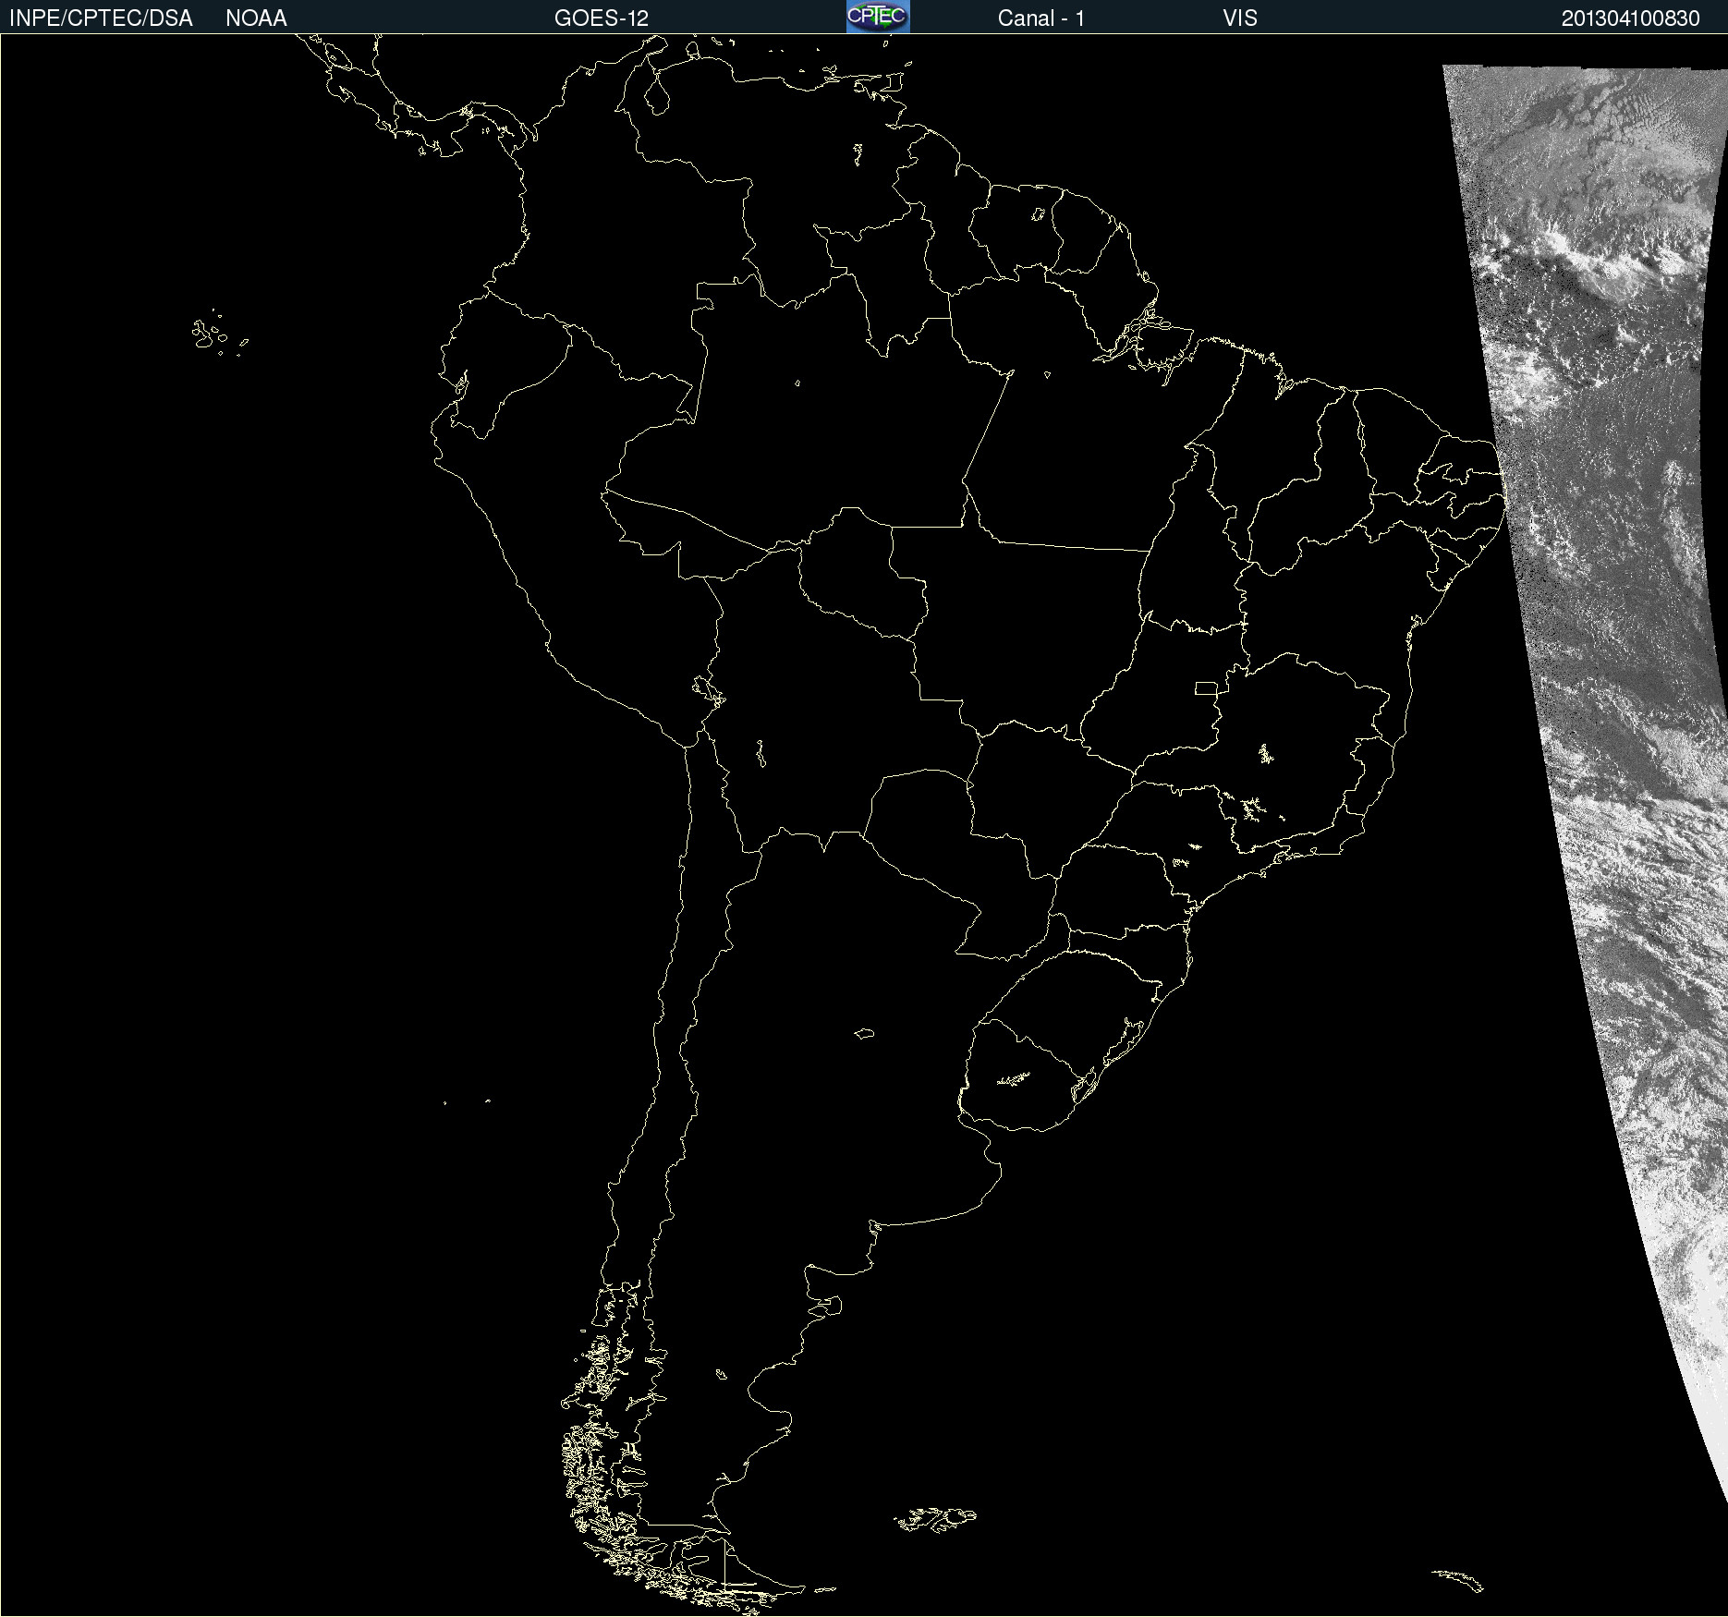Click the VIS channel label
1728x1617 pixels.
(x=1240, y=18)
